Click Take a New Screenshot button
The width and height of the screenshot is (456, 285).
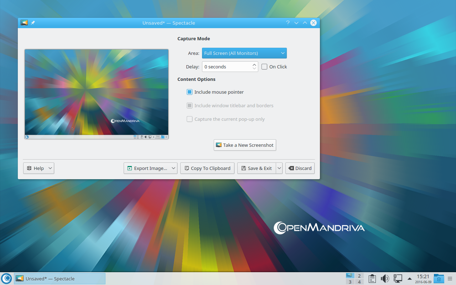(245, 145)
